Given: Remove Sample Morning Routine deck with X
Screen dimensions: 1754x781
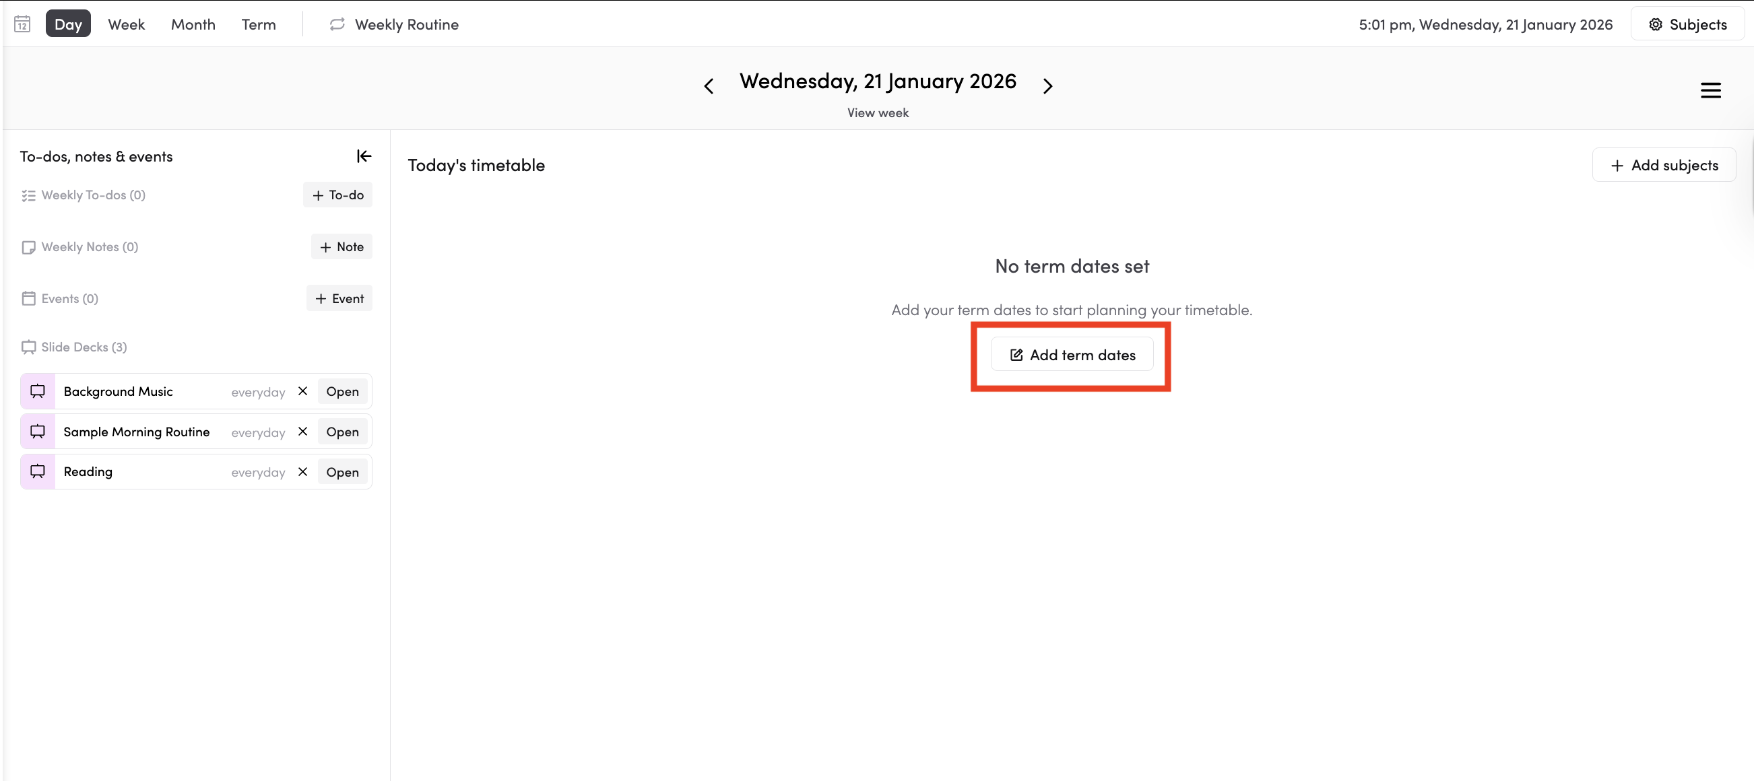Looking at the screenshot, I should tap(303, 432).
